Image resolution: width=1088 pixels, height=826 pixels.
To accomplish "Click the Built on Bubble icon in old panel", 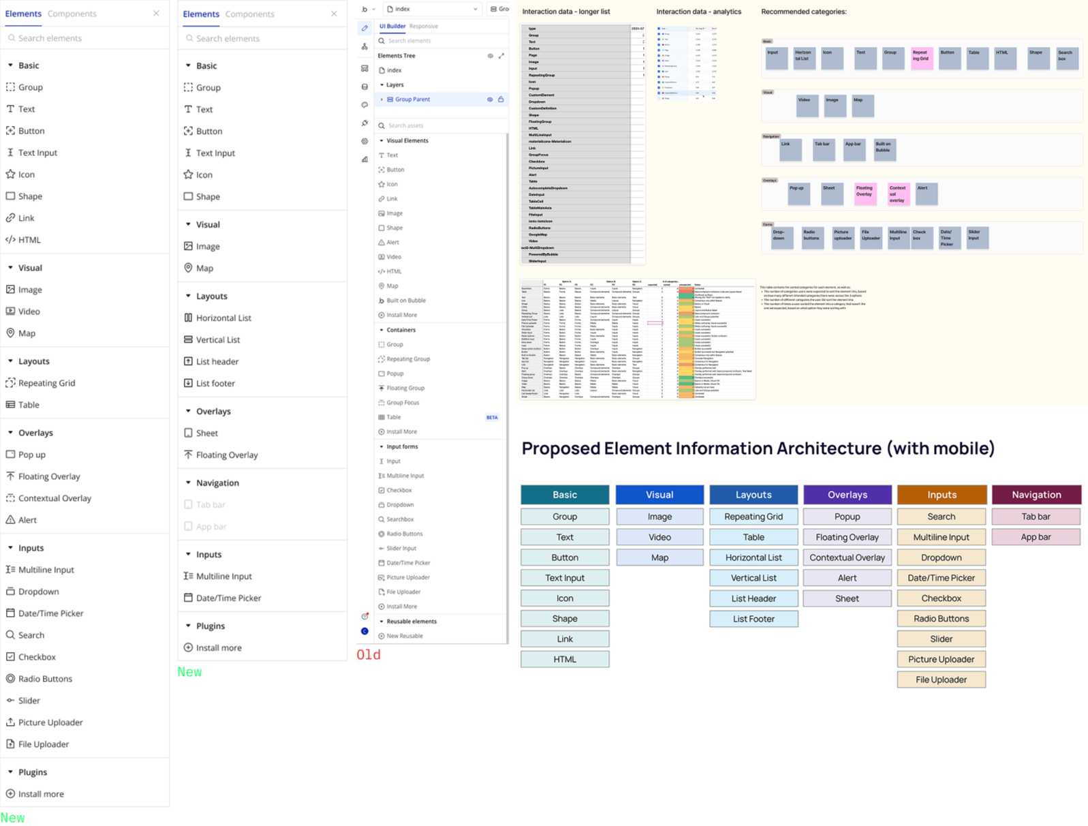I will click(x=382, y=301).
